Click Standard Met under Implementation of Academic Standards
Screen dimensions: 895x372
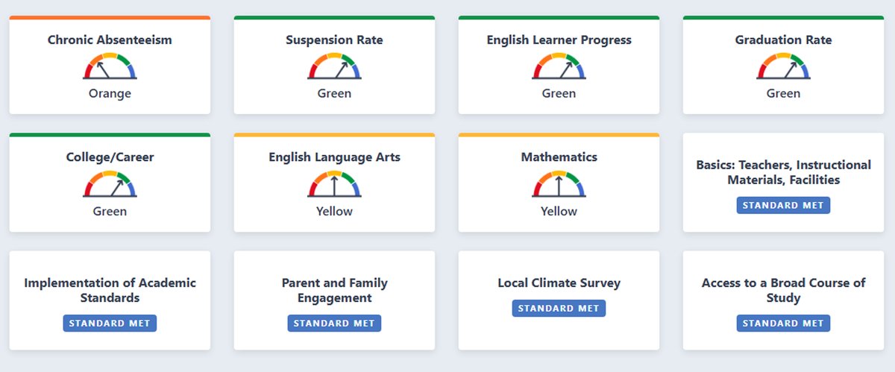(x=110, y=324)
